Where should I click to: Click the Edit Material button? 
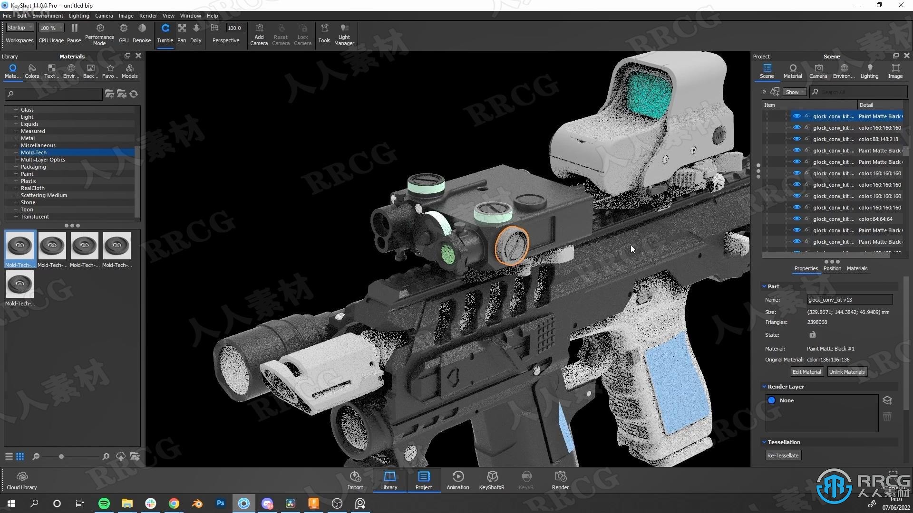(x=806, y=371)
